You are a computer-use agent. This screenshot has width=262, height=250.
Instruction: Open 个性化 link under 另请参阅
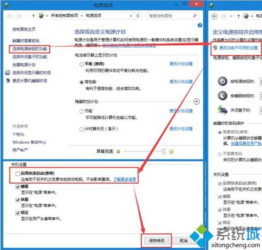(x=18, y=134)
